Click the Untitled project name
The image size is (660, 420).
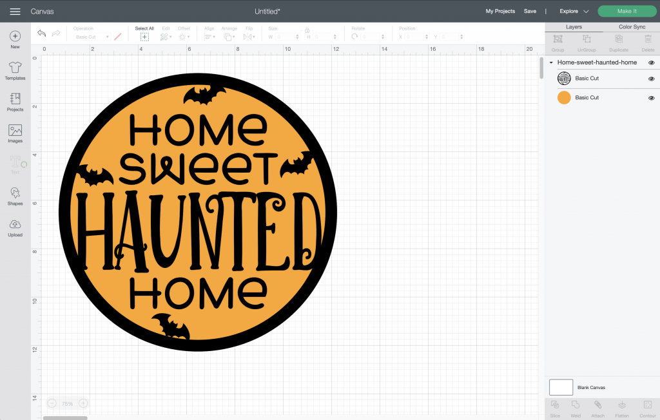click(x=267, y=12)
